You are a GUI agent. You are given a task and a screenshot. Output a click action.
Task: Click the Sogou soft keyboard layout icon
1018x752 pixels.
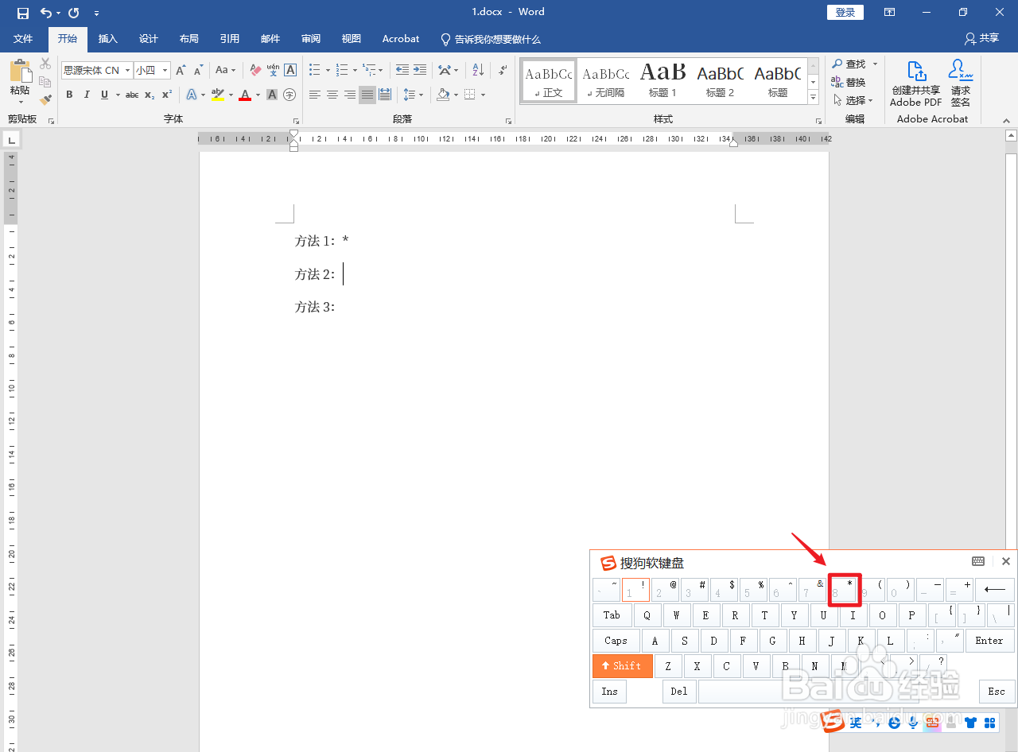point(978,561)
